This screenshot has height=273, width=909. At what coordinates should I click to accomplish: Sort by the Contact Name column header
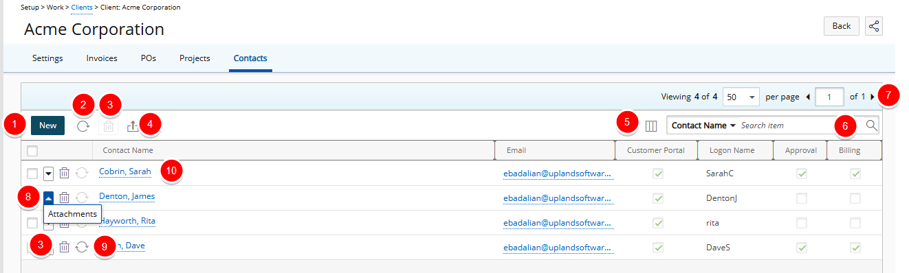point(128,150)
